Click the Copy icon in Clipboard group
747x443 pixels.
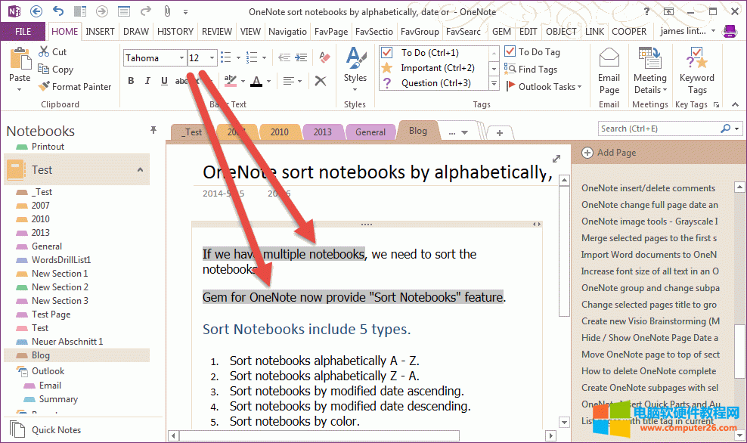point(59,70)
